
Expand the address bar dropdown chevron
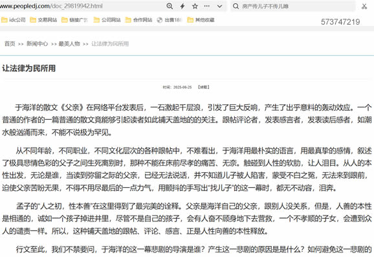point(220,6)
